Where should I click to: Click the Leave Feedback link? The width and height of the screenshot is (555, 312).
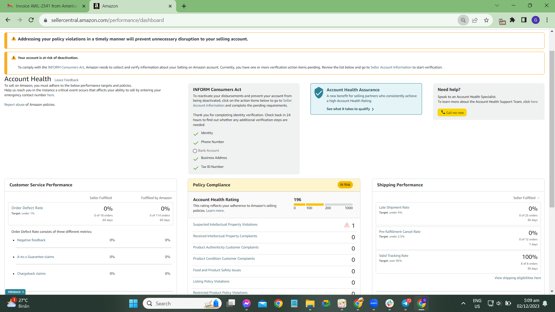click(x=66, y=80)
